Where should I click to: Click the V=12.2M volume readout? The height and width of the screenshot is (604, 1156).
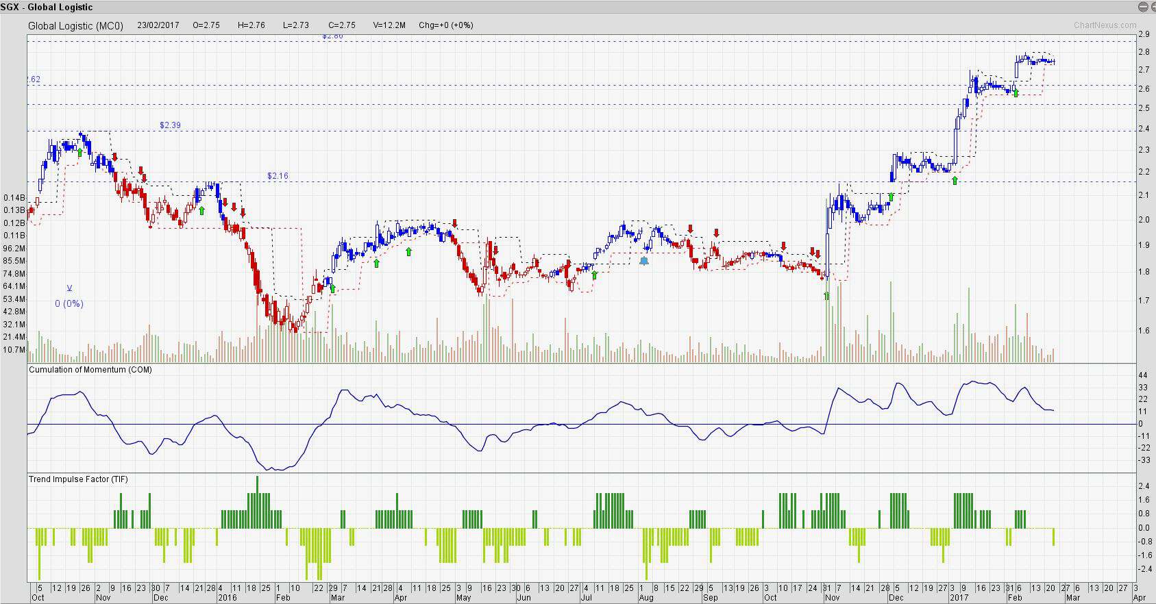(389, 25)
